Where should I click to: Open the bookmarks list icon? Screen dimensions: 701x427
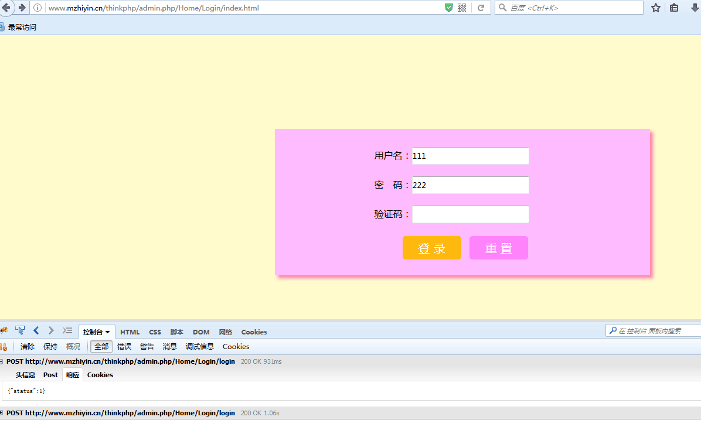[x=674, y=8]
